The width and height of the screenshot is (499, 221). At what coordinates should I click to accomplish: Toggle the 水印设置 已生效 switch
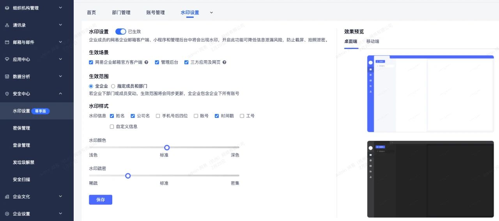[x=120, y=32]
